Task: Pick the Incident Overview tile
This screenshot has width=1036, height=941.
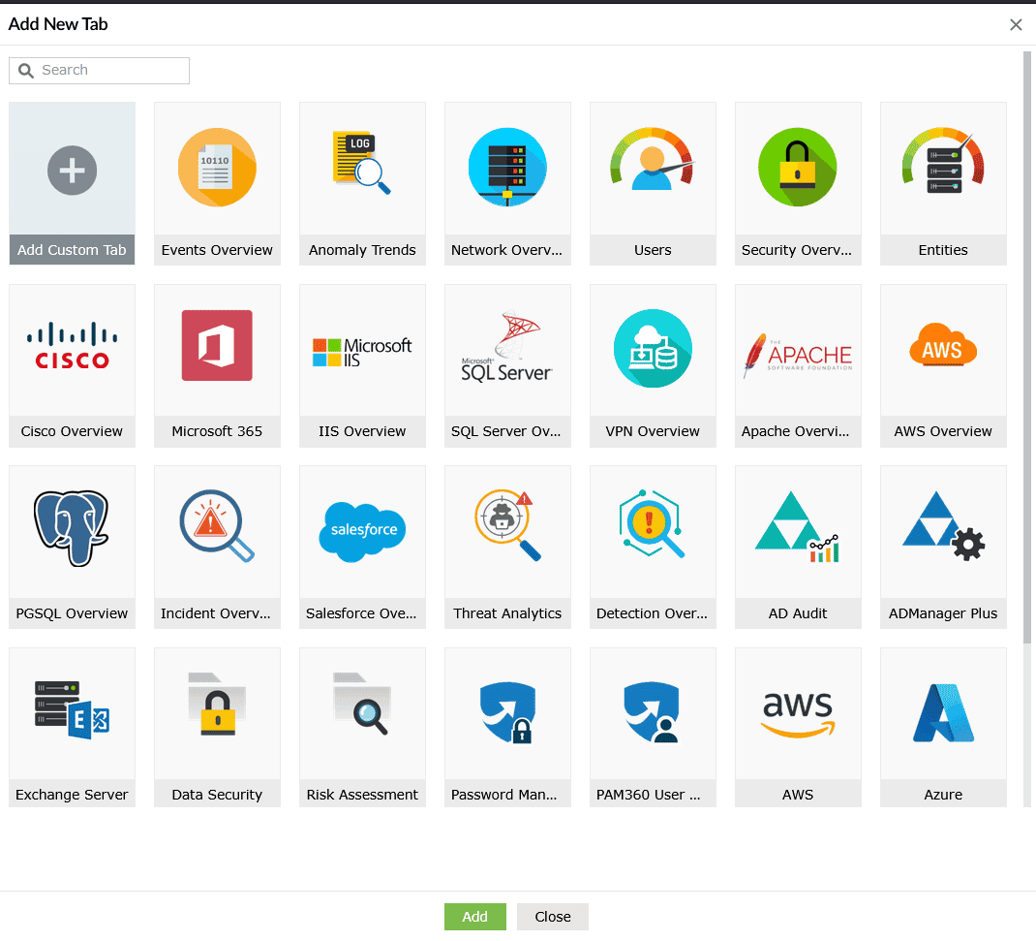Action: (218, 547)
